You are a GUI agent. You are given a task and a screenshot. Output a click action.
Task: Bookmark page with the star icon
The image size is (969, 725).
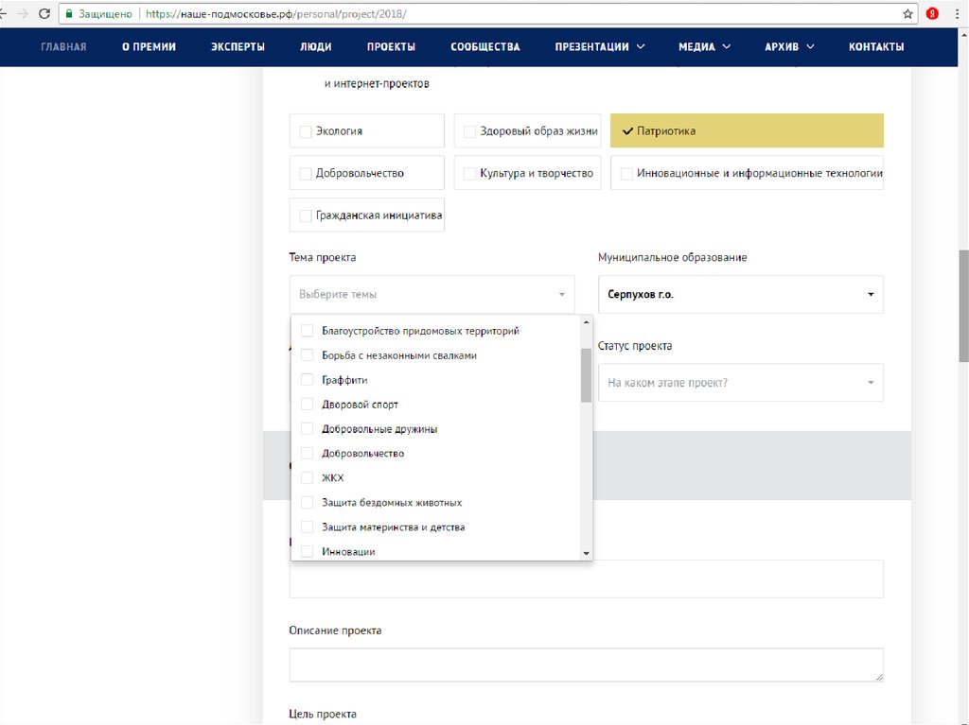pos(907,14)
